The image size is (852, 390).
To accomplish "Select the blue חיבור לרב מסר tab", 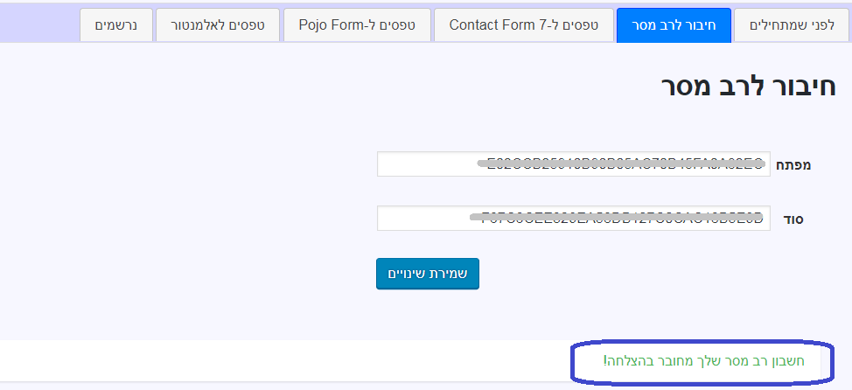I will click(x=673, y=25).
